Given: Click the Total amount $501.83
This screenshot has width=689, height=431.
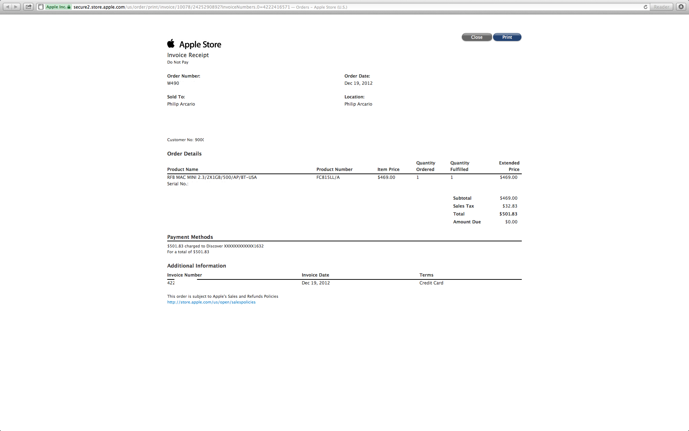Looking at the screenshot, I should pos(508,214).
